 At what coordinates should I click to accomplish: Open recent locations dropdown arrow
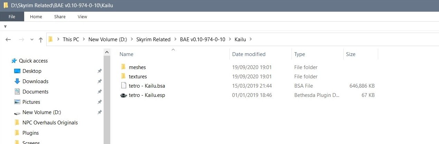(x=32, y=40)
